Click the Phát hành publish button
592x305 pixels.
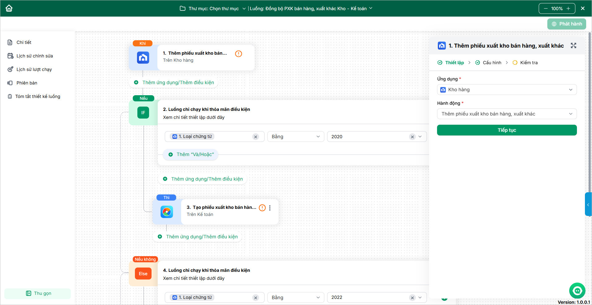click(566, 24)
